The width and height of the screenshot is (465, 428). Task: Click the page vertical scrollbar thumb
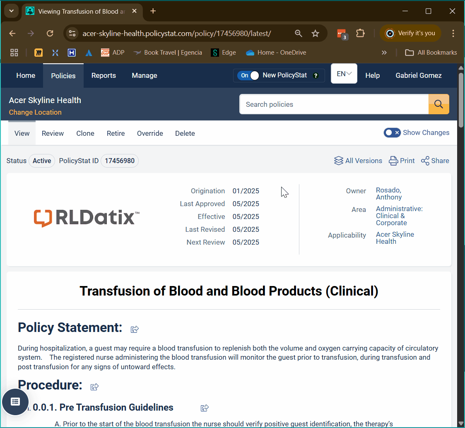tap(461, 99)
